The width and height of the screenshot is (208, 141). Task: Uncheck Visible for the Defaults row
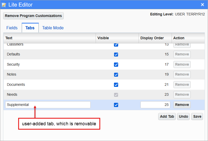point(116,54)
